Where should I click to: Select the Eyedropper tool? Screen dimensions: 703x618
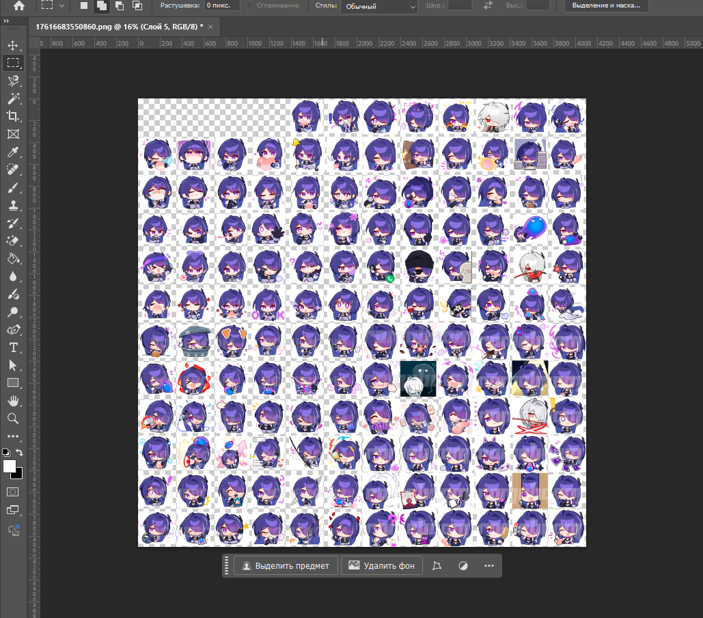13,152
